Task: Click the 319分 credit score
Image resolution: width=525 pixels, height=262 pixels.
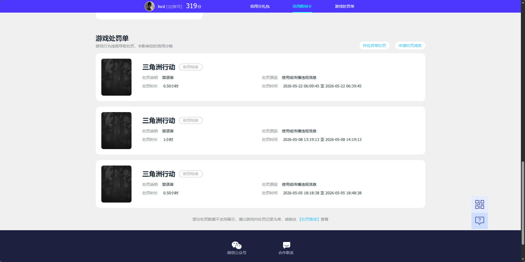Action: point(194,6)
